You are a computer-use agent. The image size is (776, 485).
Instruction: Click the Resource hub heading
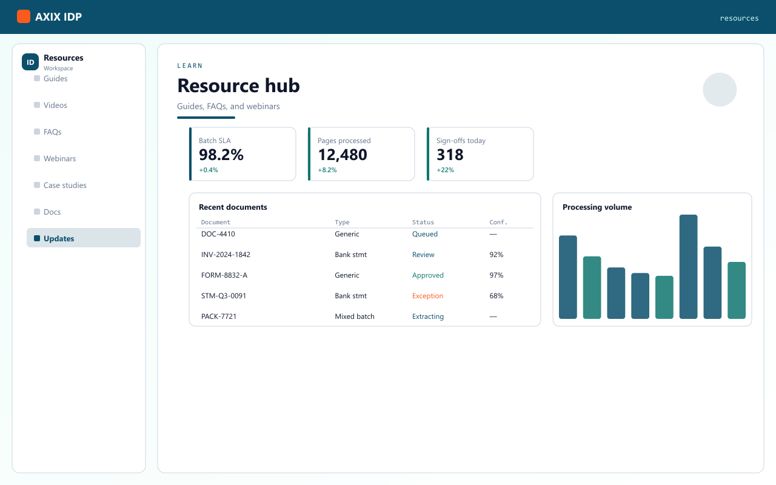pos(238,85)
